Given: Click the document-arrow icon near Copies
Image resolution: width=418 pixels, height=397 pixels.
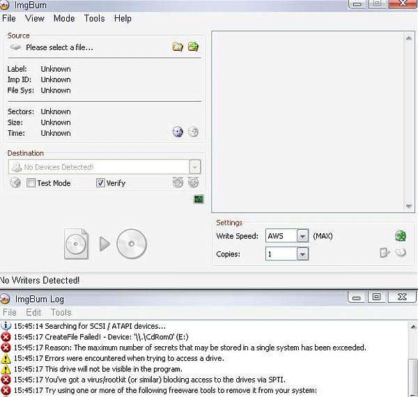Looking at the screenshot, I should tap(385, 252).
